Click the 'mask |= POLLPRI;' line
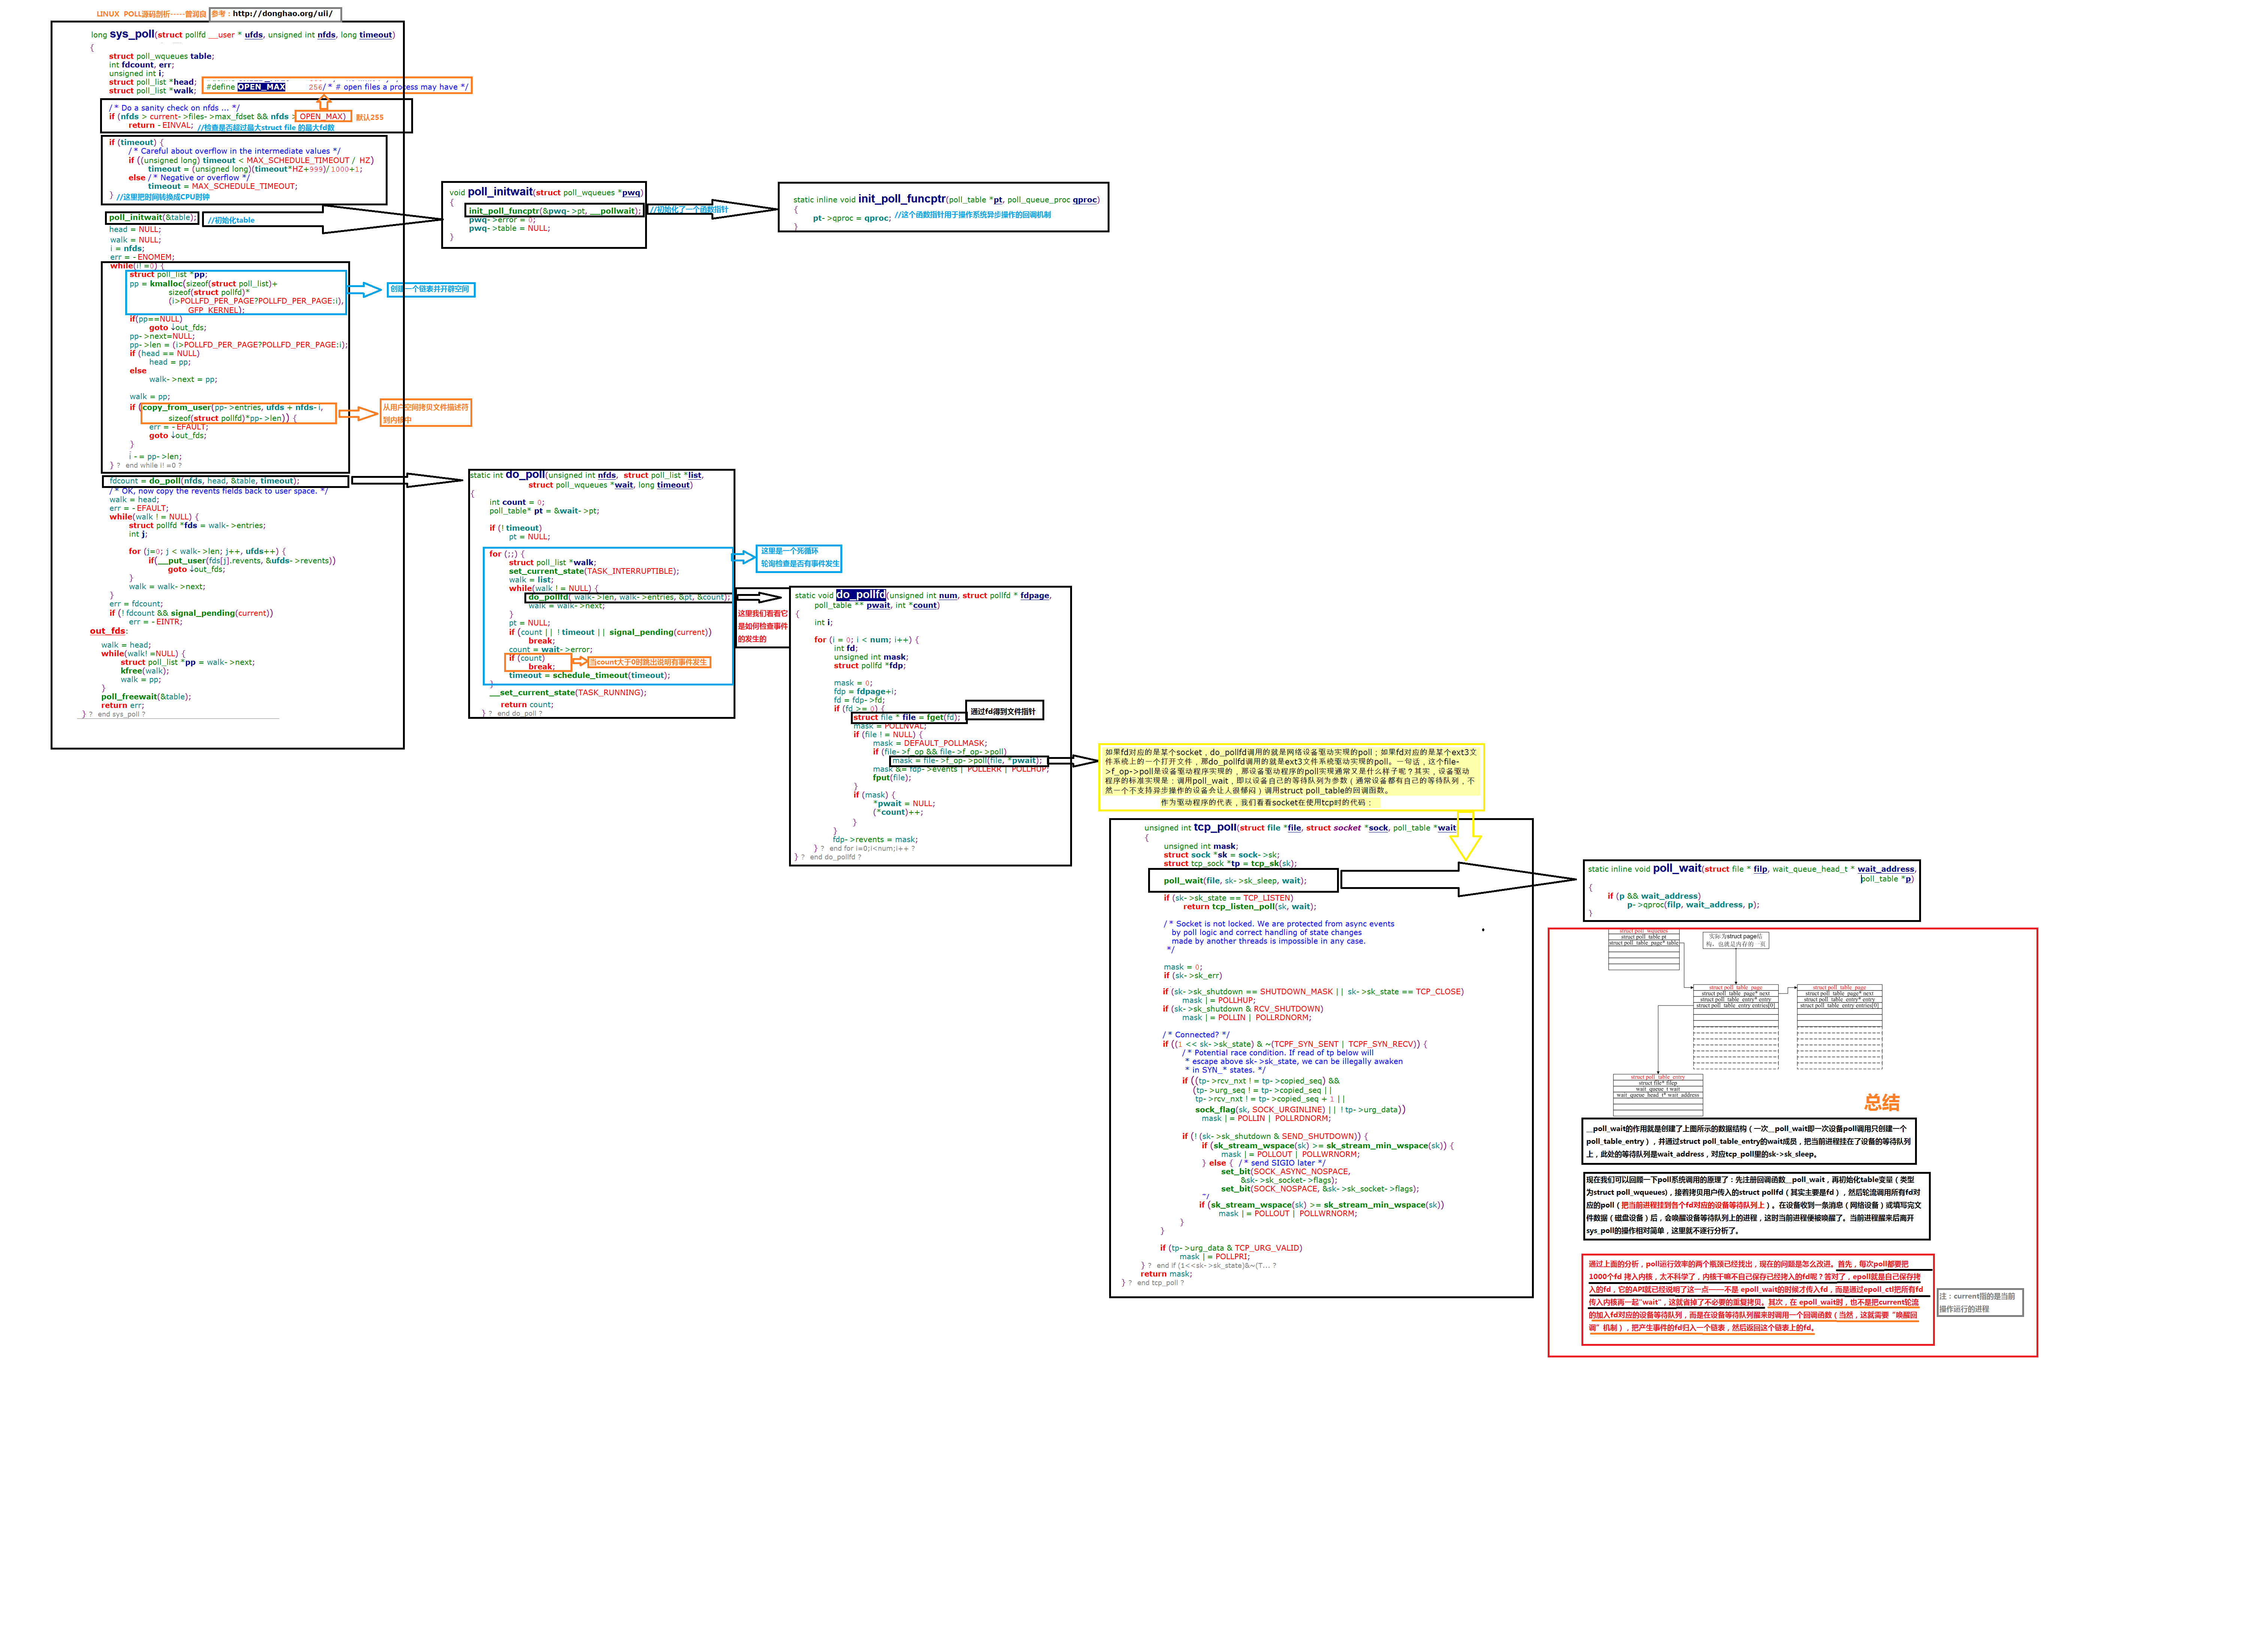Image resolution: width=2264 pixels, height=1652 pixels. [1214, 1257]
